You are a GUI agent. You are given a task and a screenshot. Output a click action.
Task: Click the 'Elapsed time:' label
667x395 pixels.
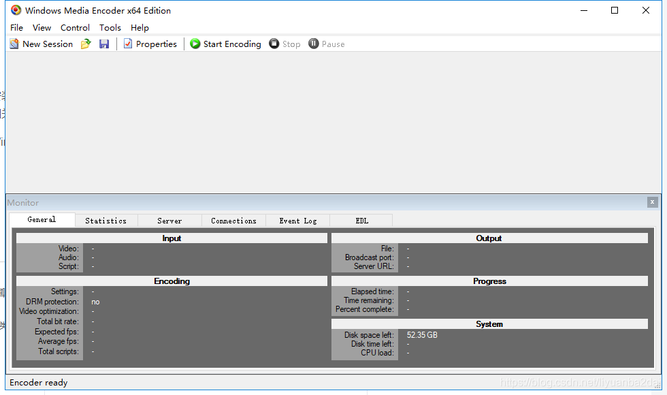tap(373, 291)
